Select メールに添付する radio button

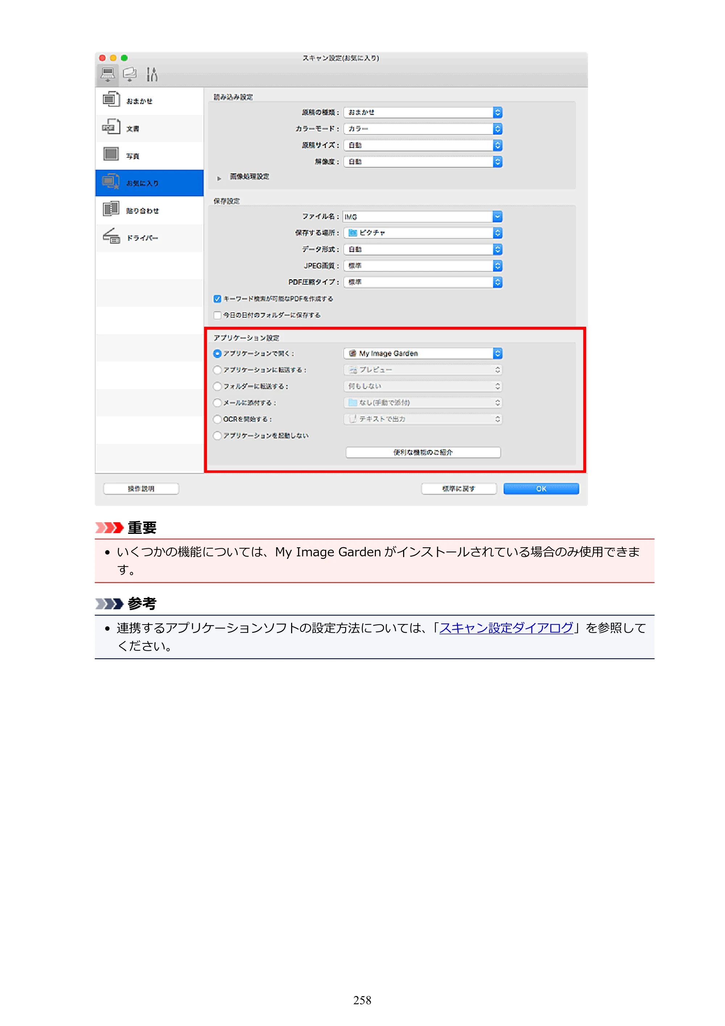(x=217, y=403)
